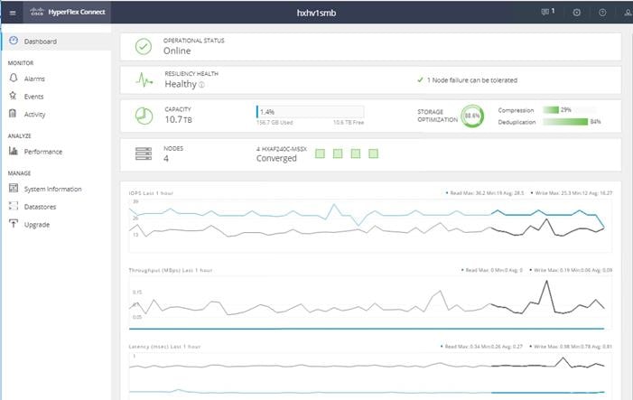The height and width of the screenshot is (400, 633).
Task: Click the Performance bar chart icon
Action: (x=14, y=151)
